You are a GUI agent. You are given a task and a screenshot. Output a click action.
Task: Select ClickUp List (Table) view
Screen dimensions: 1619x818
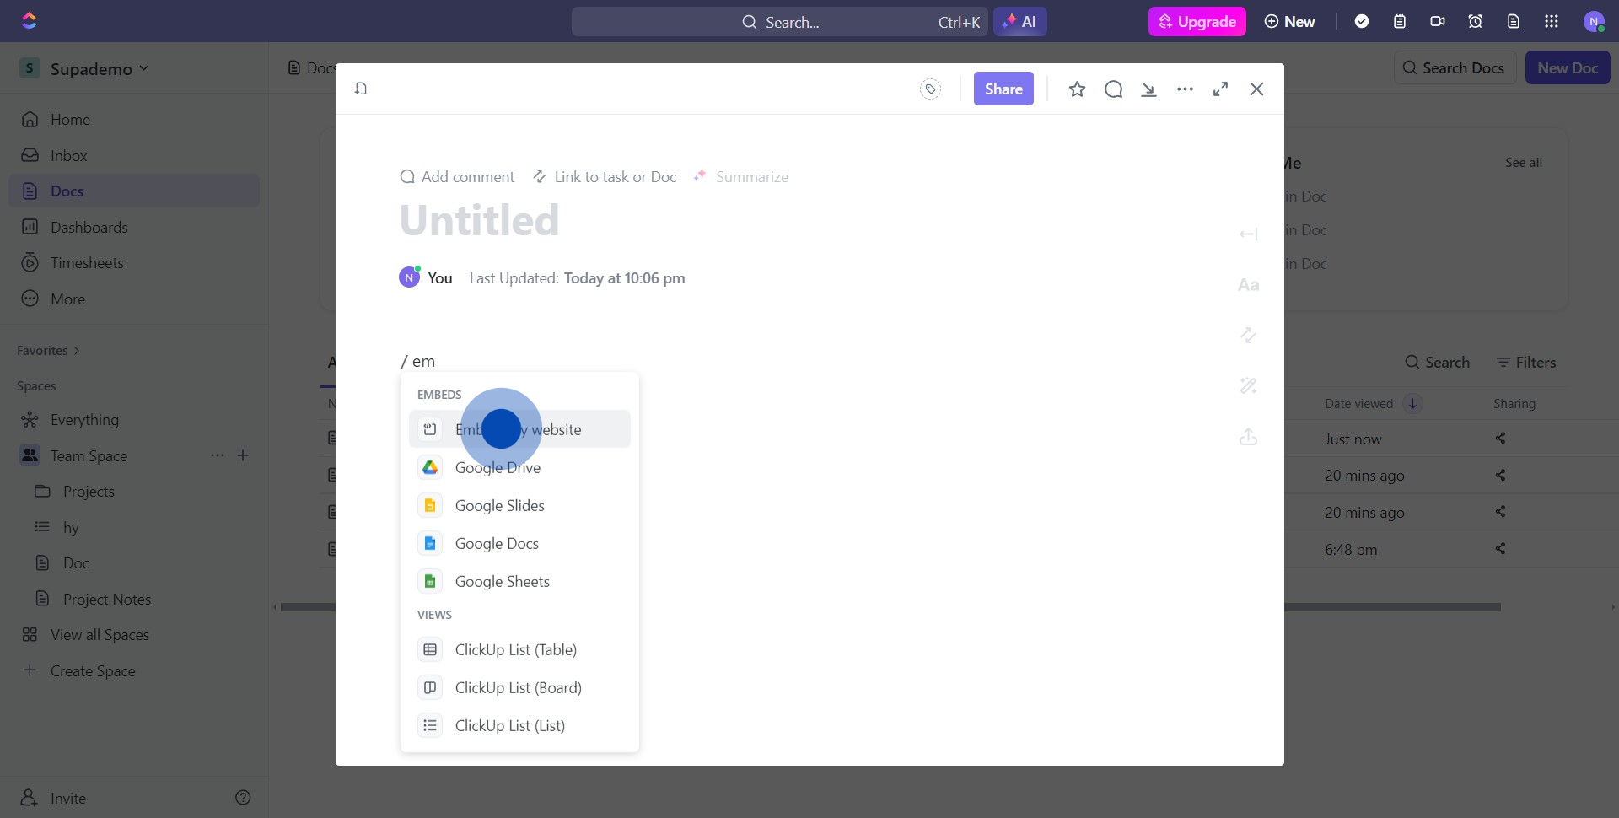519,649
